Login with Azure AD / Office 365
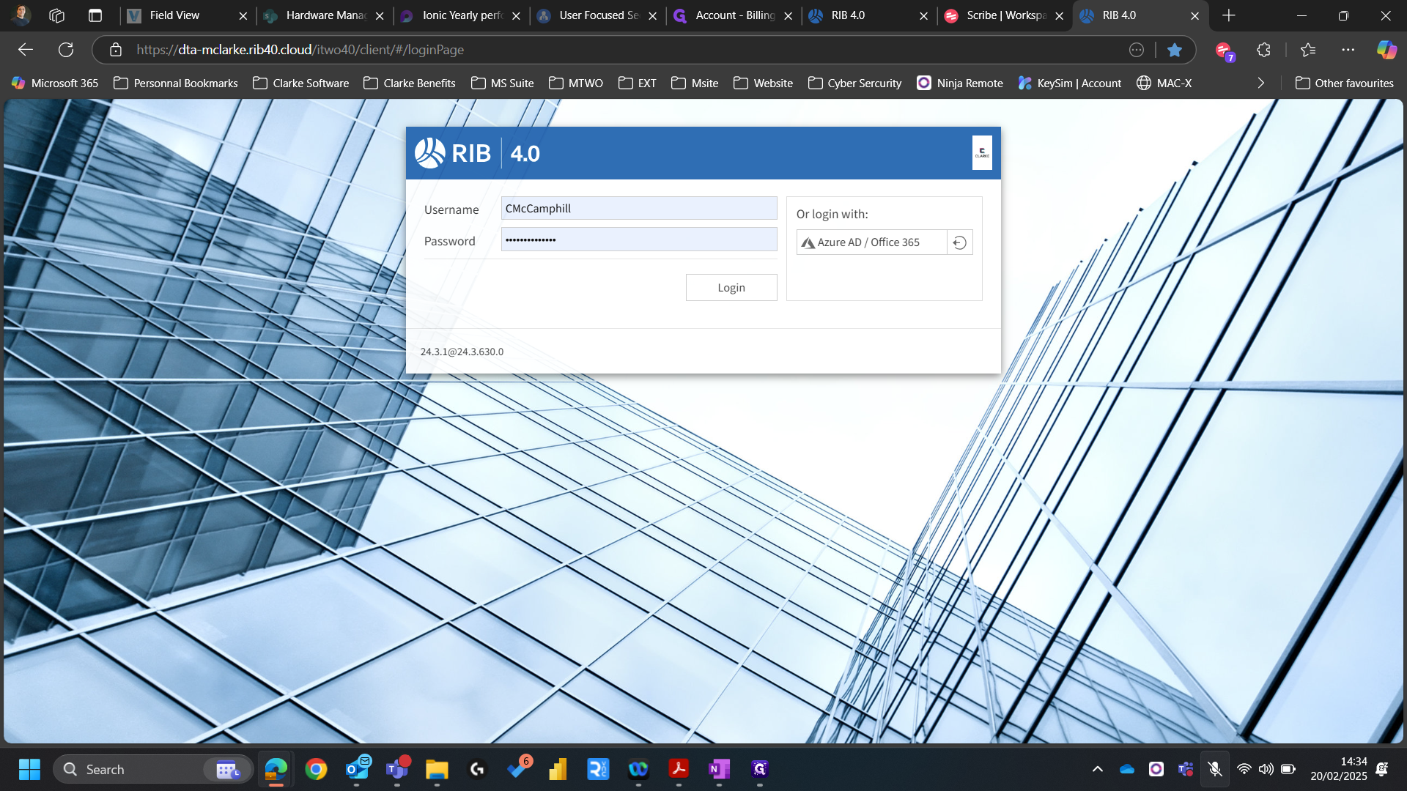This screenshot has width=1407, height=791. pos(871,242)
